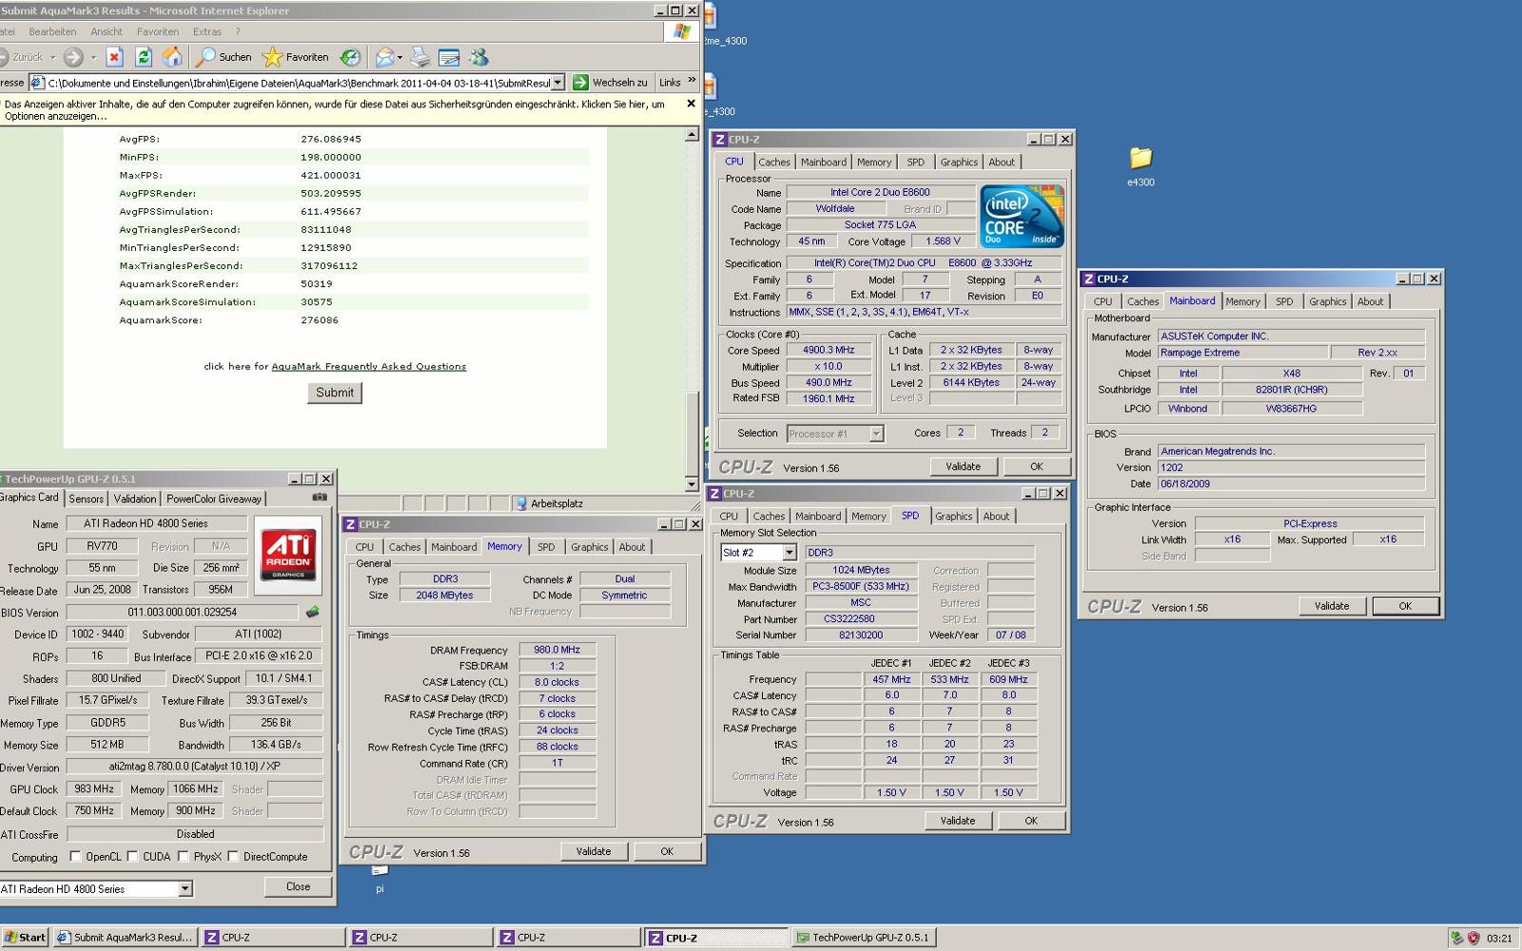Enable the PhysX checkbox in GPU-Z

184,857
